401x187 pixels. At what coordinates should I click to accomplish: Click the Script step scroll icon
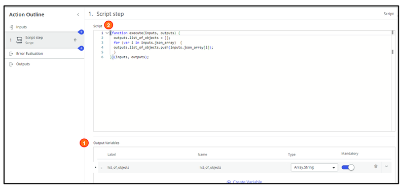point(19,40)
